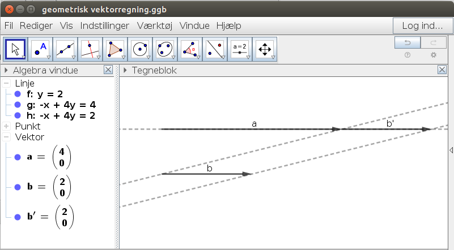Image resolution: width=454 pixels, height=250 pixels.
Task: Toggle visibility of line g
Action: [x=18, y=105]
